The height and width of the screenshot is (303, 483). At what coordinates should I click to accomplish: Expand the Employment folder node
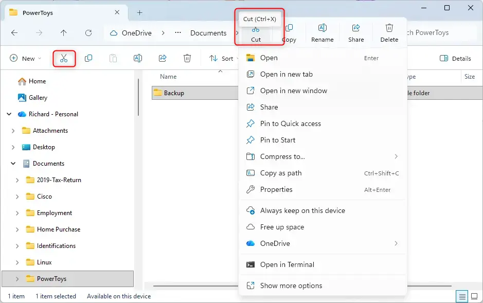pyautogui.click(x=17, y=213)
